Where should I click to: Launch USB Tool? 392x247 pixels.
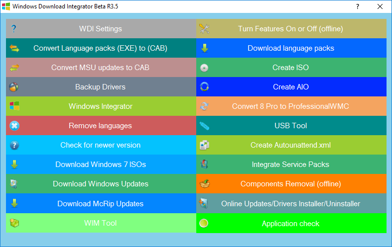click(x=291, y=126)
